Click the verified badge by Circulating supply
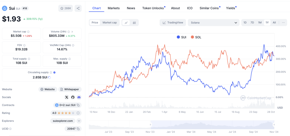 pyautogui.click(x=54, y=72)
